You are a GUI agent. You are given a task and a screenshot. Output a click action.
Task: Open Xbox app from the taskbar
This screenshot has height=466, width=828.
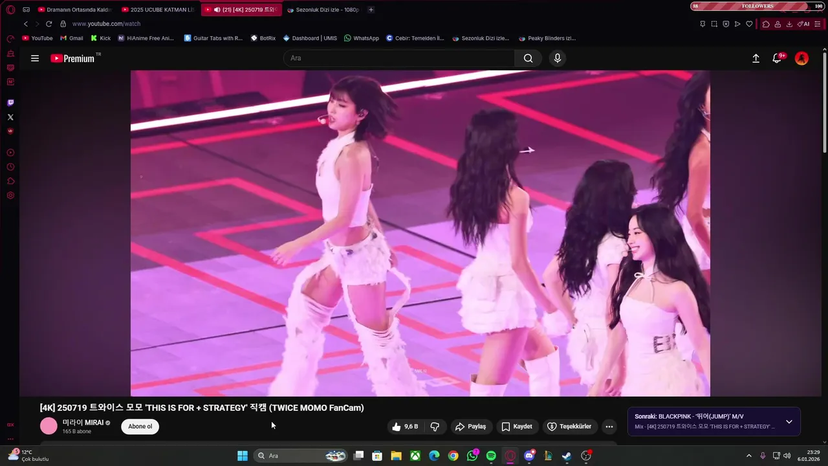pyautogui.click(x=415, y=456)
